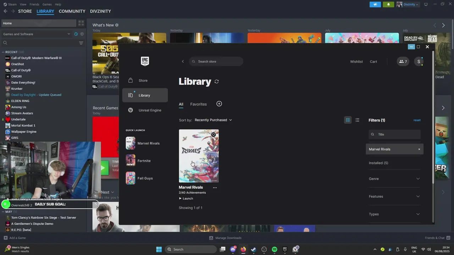Image resolution: width=454 pixels, height=255 pixels.
Task: Open Discord from the taskbar
Action: 233,249
